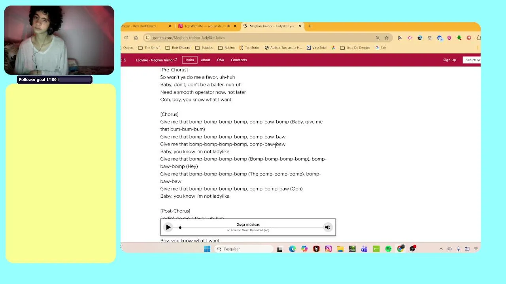Open the colorful pinwheel bookmark icon
Image resolution: width=506 pixels, height=284 pixels.
(333, 48)
